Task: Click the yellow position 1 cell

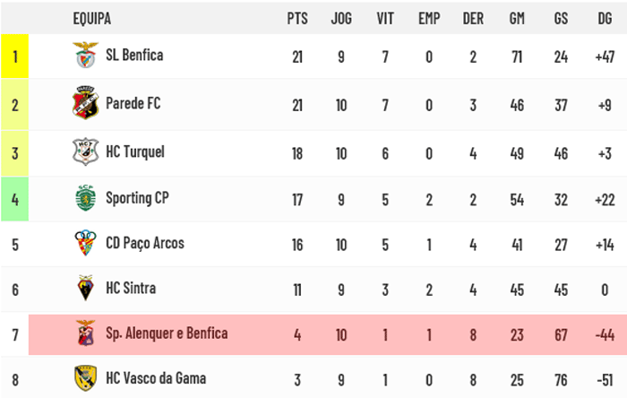Action: coord(15,56)
